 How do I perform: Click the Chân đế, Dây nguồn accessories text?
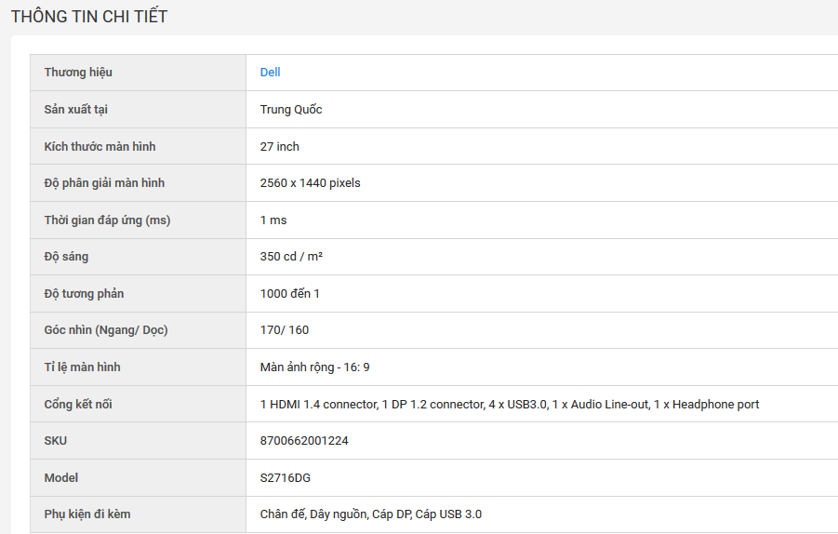(x=371, y=514)
